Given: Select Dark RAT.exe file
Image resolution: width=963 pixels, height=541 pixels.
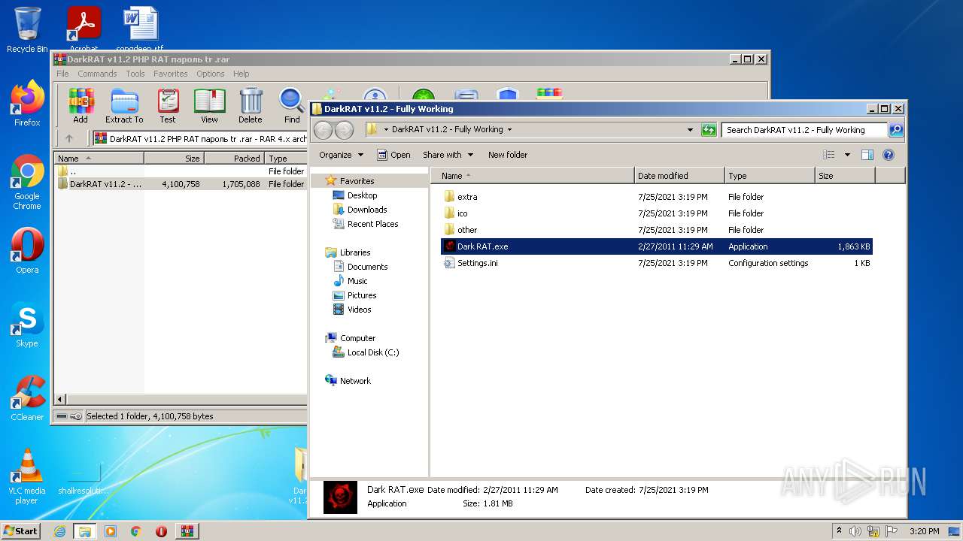Looking at the screenshot, I should click(x=657, y=246).
